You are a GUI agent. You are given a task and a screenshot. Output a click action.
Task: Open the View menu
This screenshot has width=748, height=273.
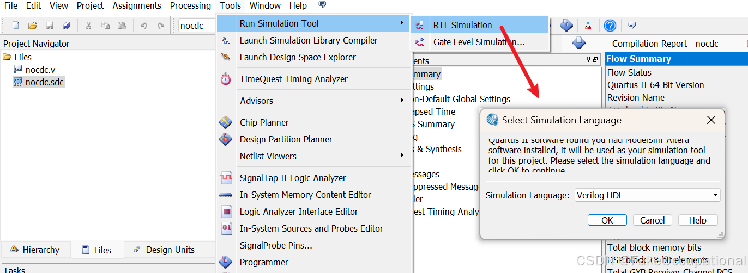[x=59, y=5]
